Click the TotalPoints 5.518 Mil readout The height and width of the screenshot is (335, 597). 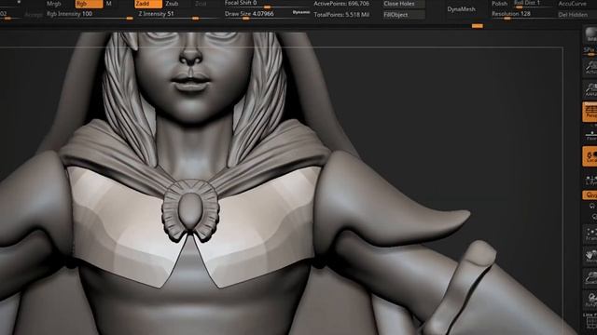point(341,15)
